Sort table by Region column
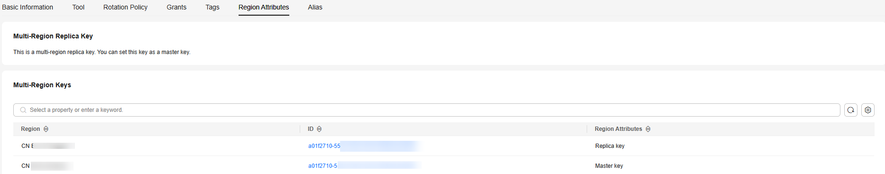885x174 pixels. [46, 129]
